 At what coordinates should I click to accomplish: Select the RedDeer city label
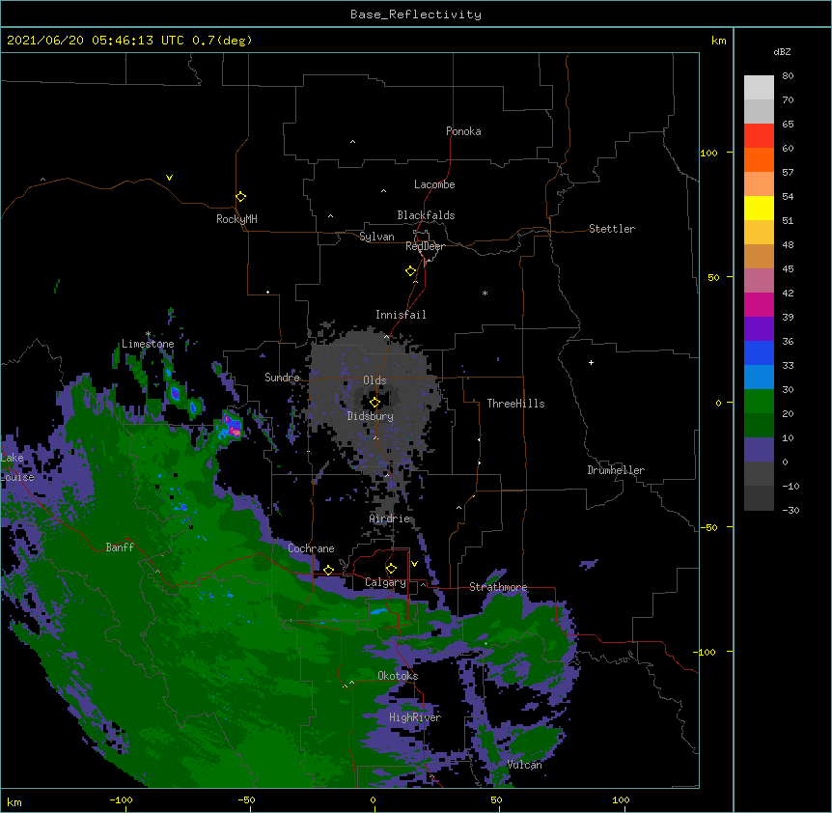coord(425,246)
